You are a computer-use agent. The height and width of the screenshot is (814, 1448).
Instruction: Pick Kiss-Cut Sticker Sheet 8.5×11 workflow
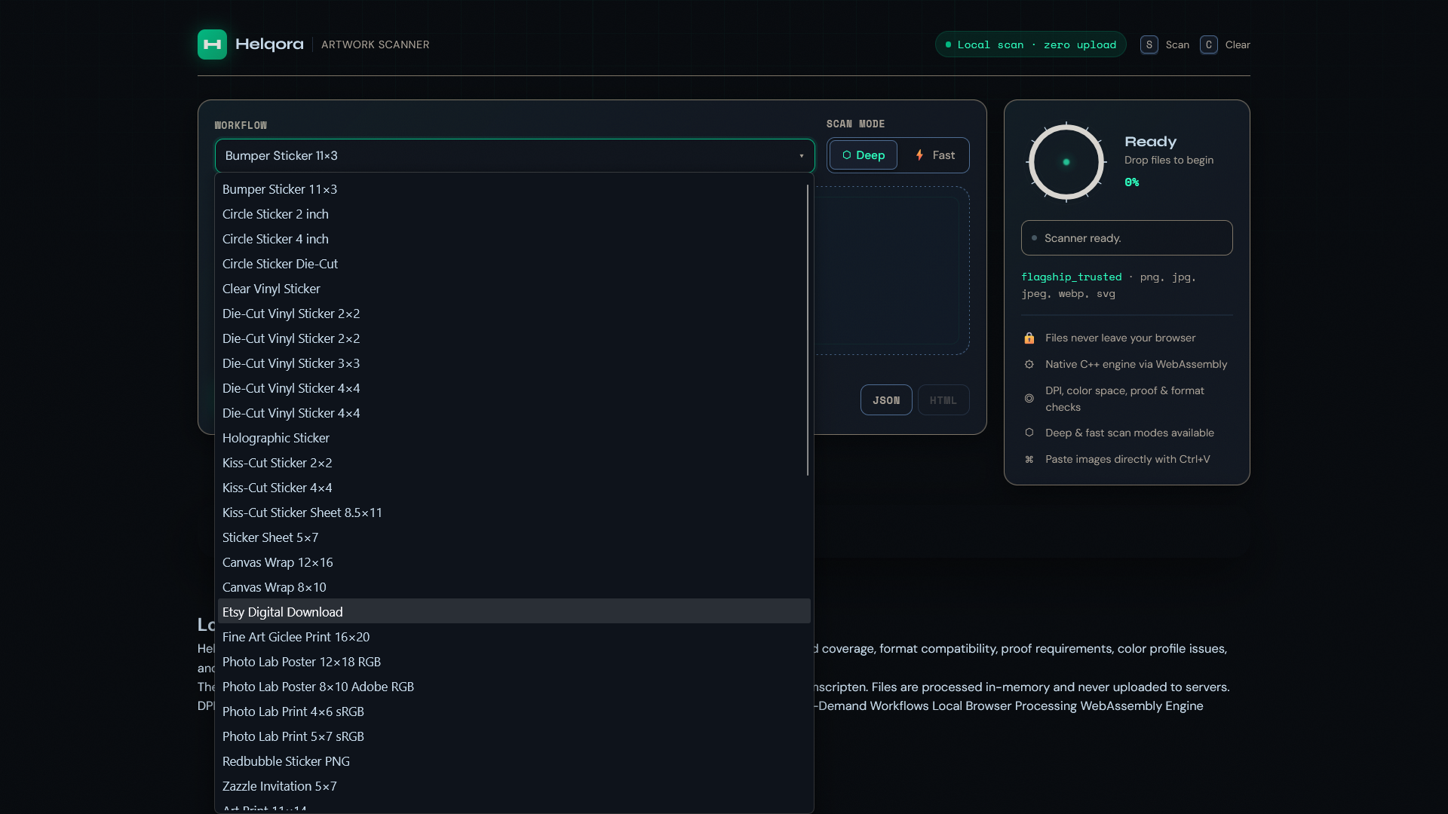point(514,513)
